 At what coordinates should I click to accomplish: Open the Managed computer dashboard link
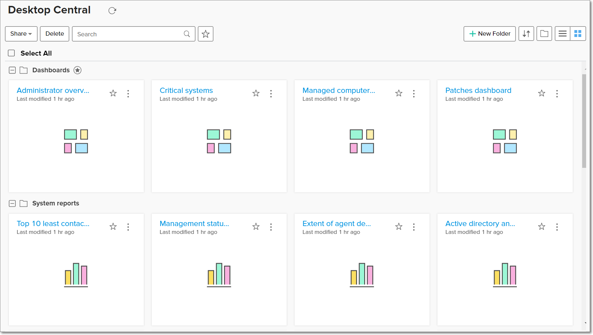click(339, 91)
